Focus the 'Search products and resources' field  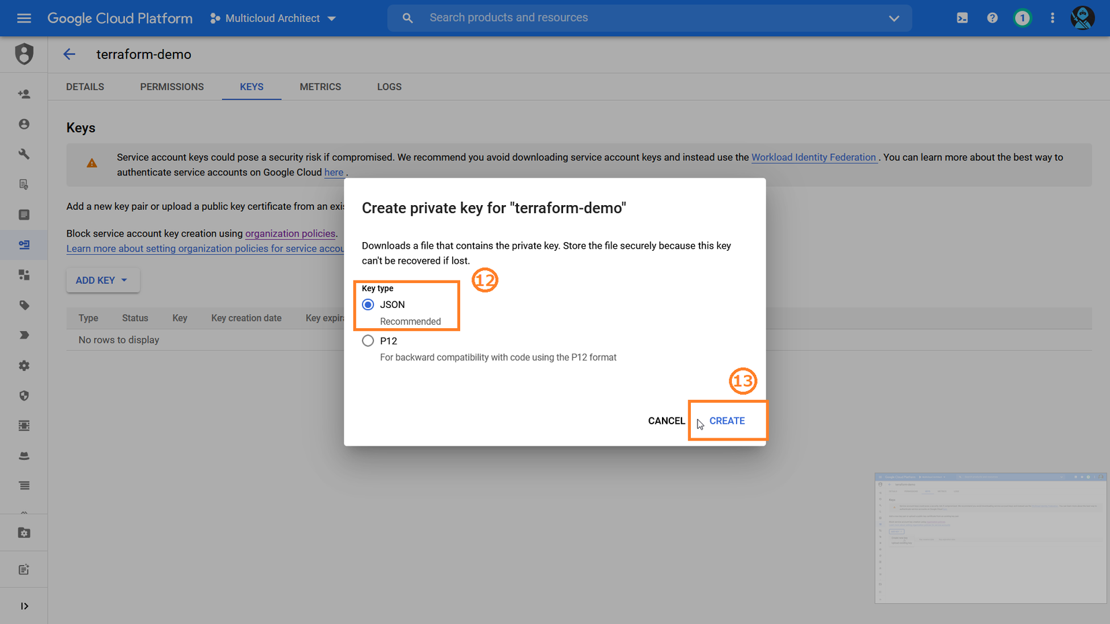650,18
